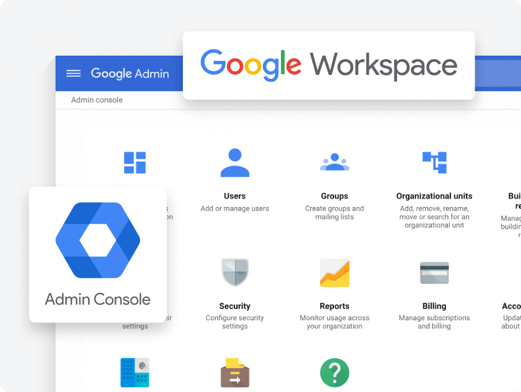The height and width of the screenshot is (392, 521).
Task: Click the Google Admin logo text
Action: (130, 74)
